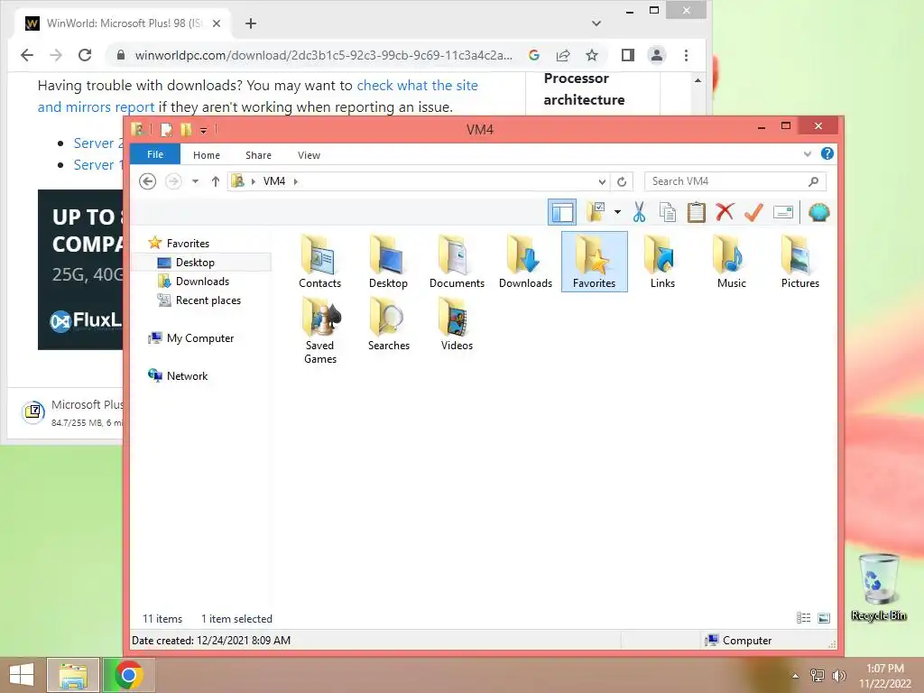Open Chrome tab search chevron
924x693 pixels.
pyautogui.click(x=596, y=23)
